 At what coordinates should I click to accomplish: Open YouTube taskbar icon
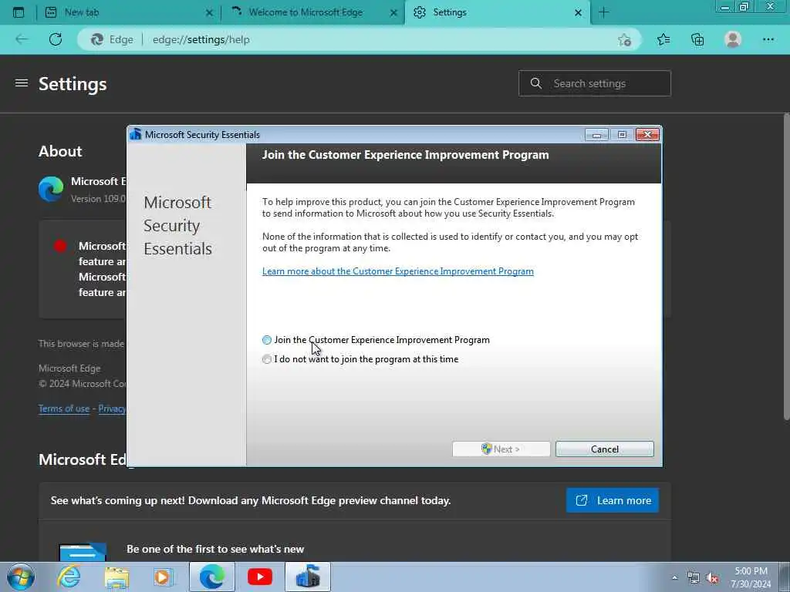(260, 577)
